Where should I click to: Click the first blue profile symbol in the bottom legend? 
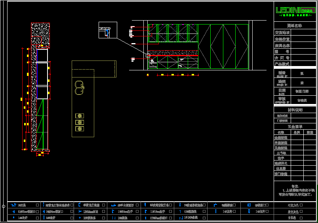[x=14, y=205]
